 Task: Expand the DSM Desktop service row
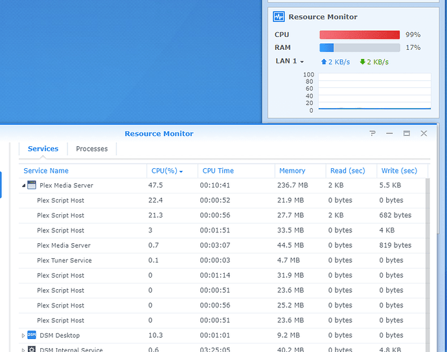(23, 335)
